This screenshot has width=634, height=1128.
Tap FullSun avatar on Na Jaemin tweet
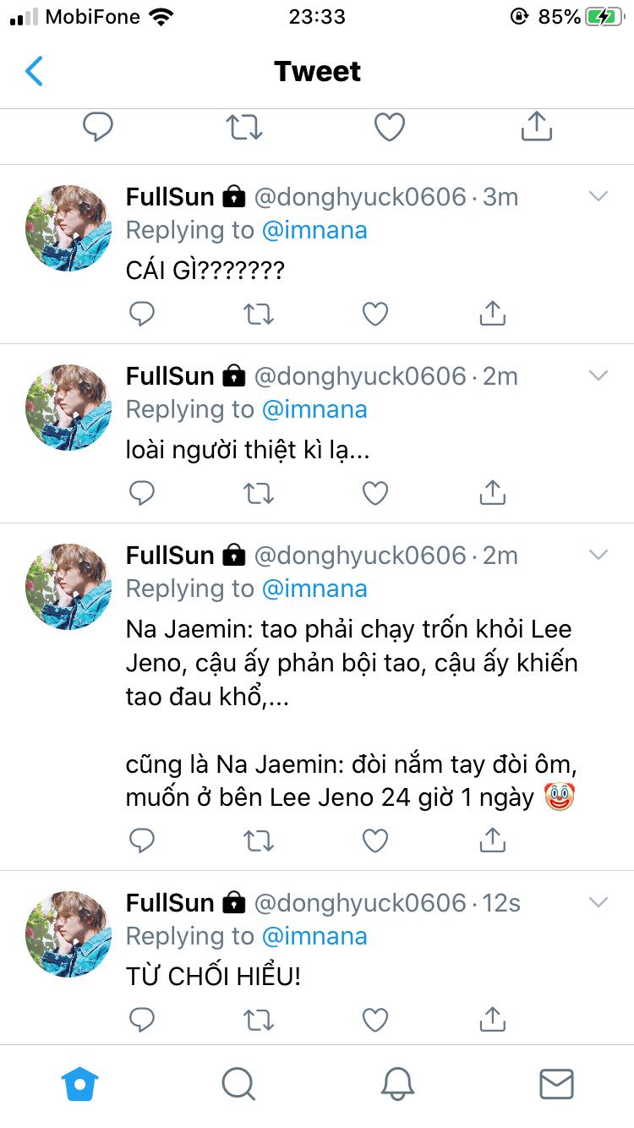(69, 586)
